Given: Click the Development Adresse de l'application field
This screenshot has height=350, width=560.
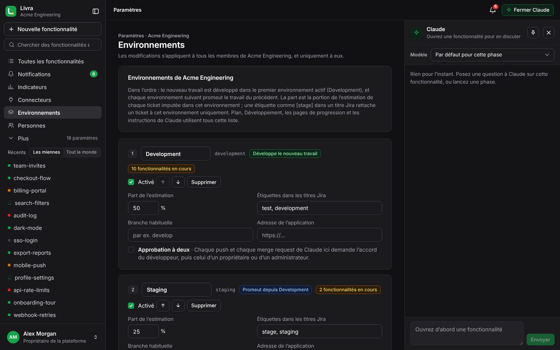Looking at the screenshot, I should [x=320, y=235].
